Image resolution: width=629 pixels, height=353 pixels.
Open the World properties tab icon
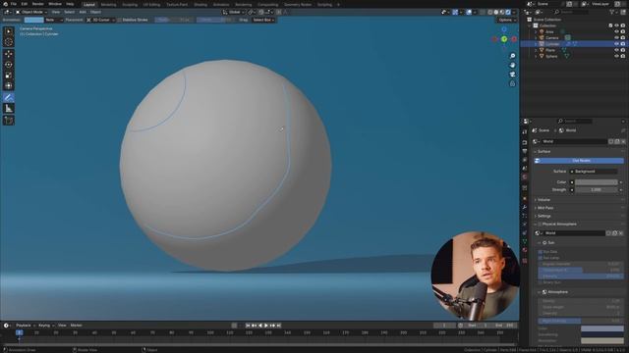(x=525, y=176)
